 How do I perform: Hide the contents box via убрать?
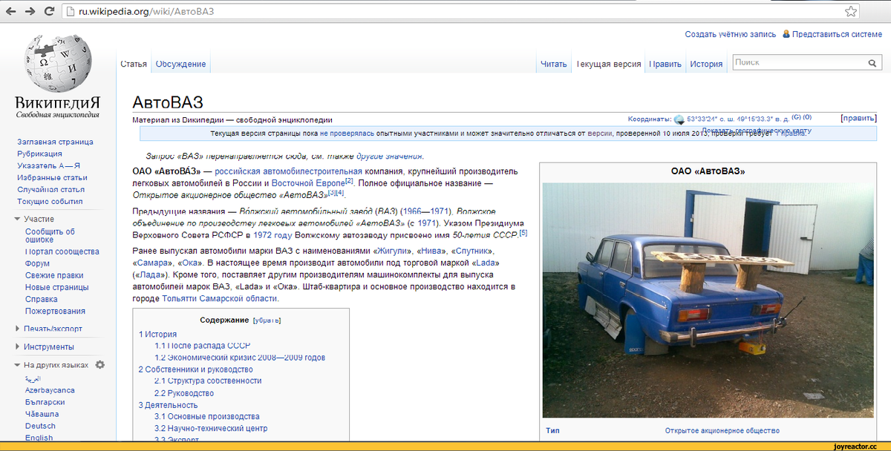pyautogui.click(x=267, y=321)
